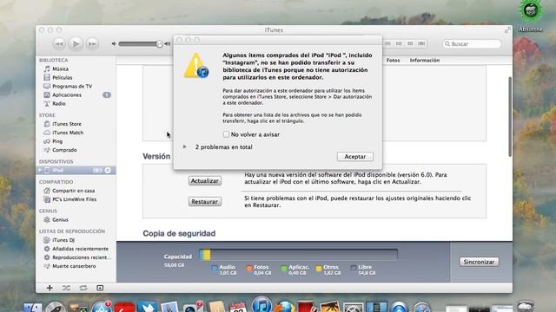Click the Sincronizar button
The height and width of the screenshot is (312, 556).
pos(479,262)
